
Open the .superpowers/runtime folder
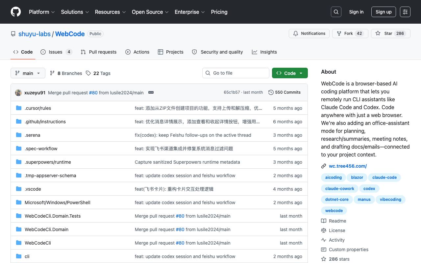click(48, 162)
